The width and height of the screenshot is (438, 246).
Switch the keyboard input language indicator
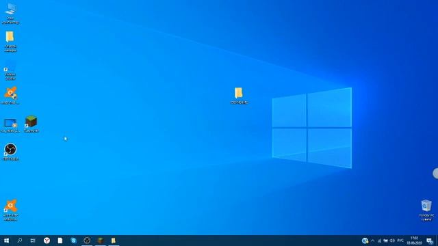400,241
